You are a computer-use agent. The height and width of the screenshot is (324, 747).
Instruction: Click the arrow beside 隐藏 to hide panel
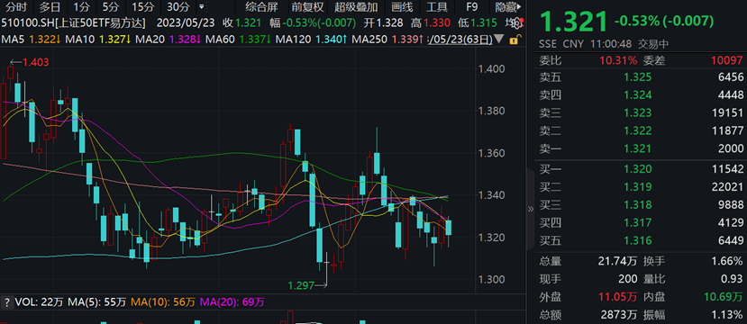coord(519,7)
